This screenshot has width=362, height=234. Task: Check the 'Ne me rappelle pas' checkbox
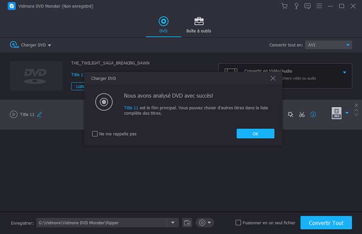tap(95, 134)
